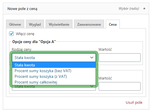
Task: Focus the Wartość field for Opcja A
Action: coord(119,58)
